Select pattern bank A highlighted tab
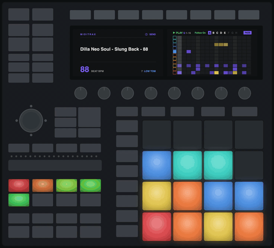274x248 pixels. 210,33
